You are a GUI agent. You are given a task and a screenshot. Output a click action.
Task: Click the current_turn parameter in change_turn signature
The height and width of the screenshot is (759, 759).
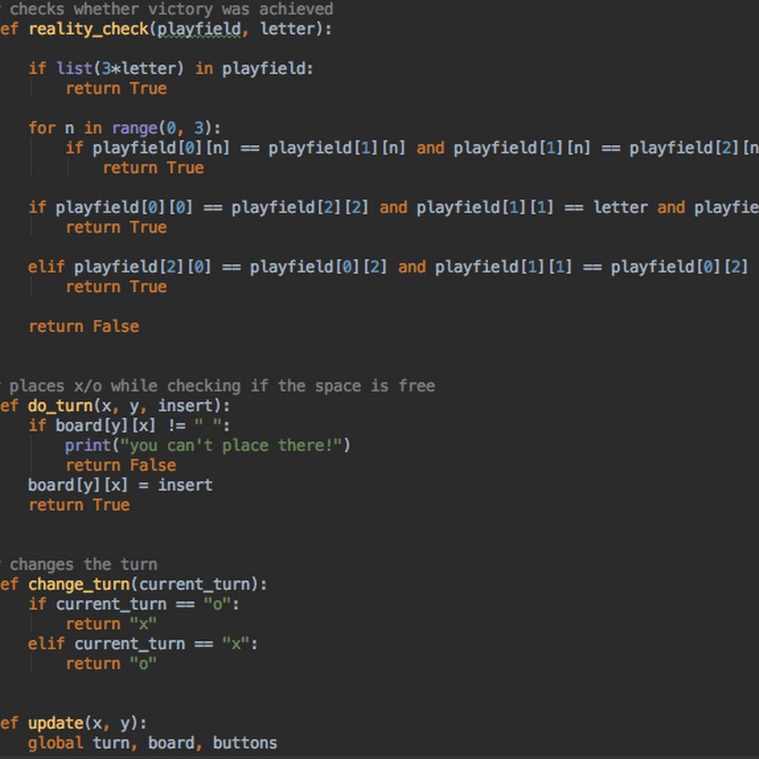point(195,584)
